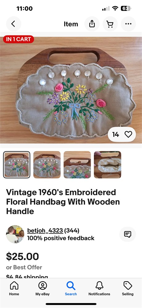The image size is (142, 308).
Task: Select the Search tab
Action: click(71, 289)
